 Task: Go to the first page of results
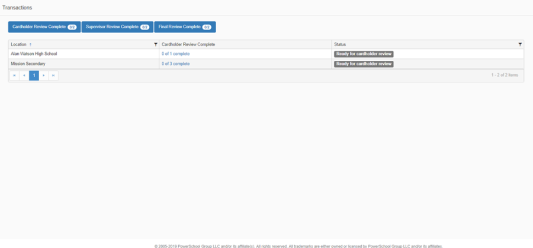pos(15,76)
